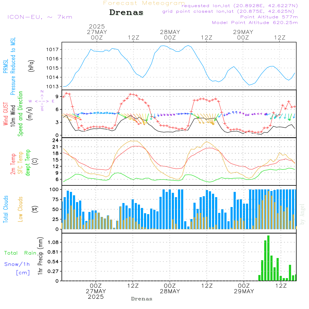Click the Total Rain legend label
Viewport: 309px width, 309px height.
pyautogui.click(x=20, y=253)
